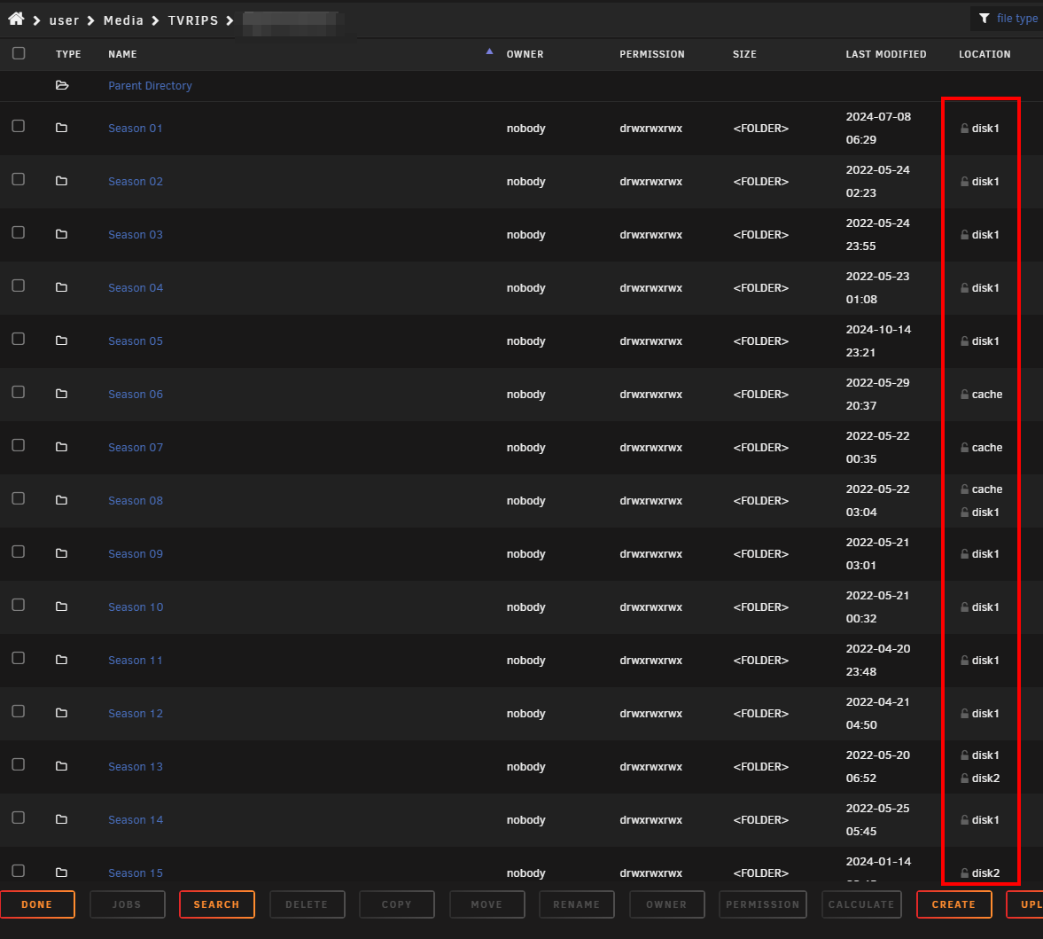Click lock icon beside disk2 for Season 15

[x=964, y=872]
